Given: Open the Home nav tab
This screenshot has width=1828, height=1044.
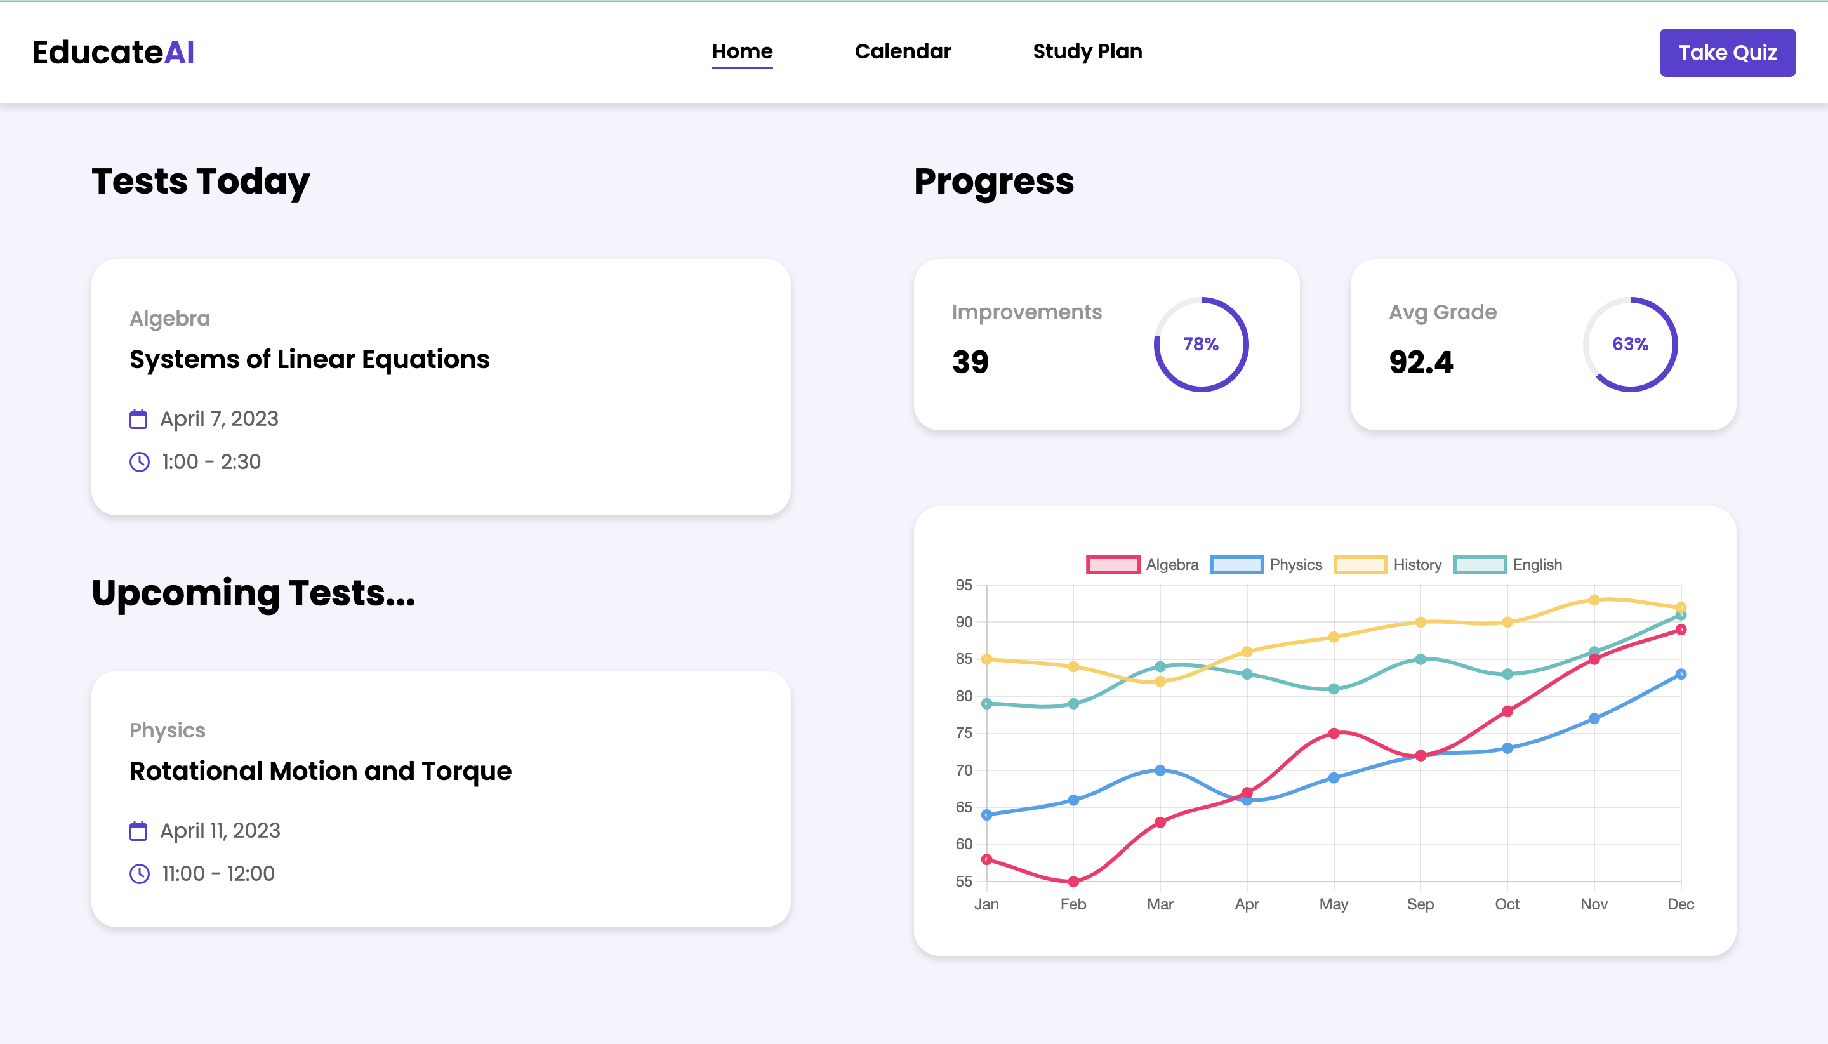Looking at the screenshot, I should (742, 51).
